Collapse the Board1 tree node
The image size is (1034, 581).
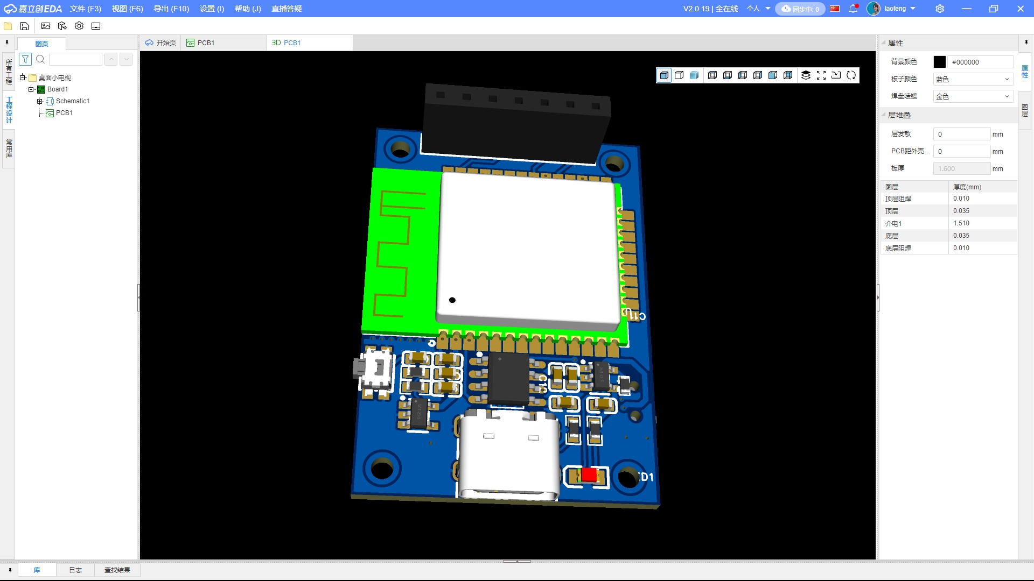coord(31,89)
